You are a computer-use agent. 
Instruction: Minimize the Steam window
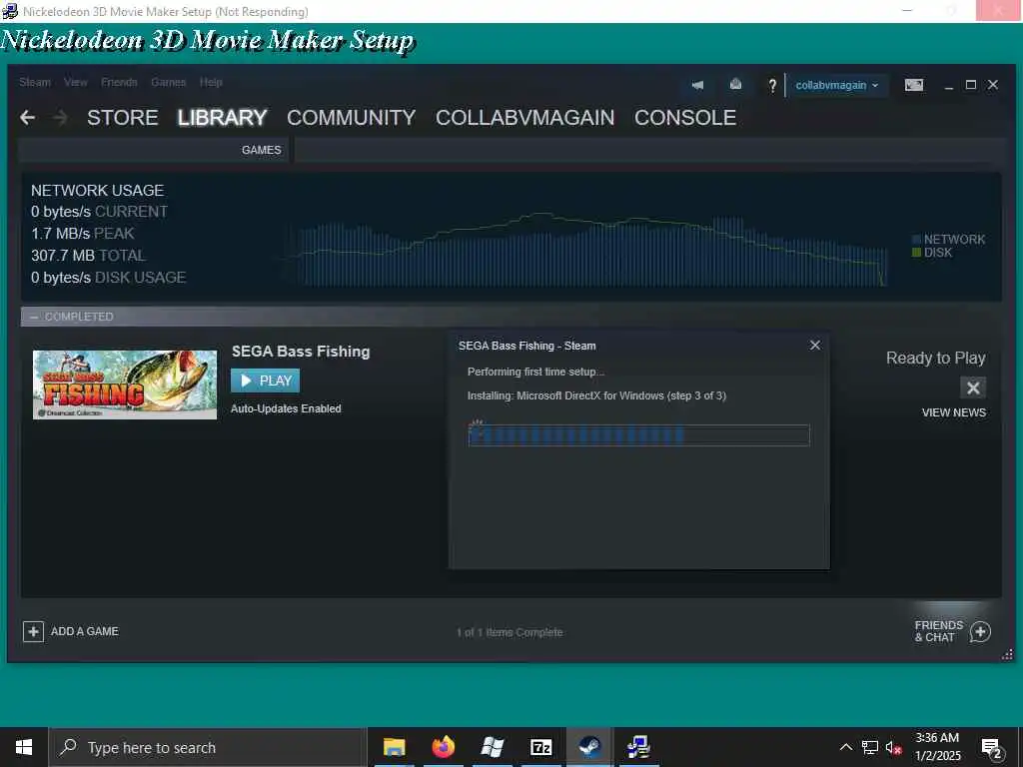click(949, 86)
